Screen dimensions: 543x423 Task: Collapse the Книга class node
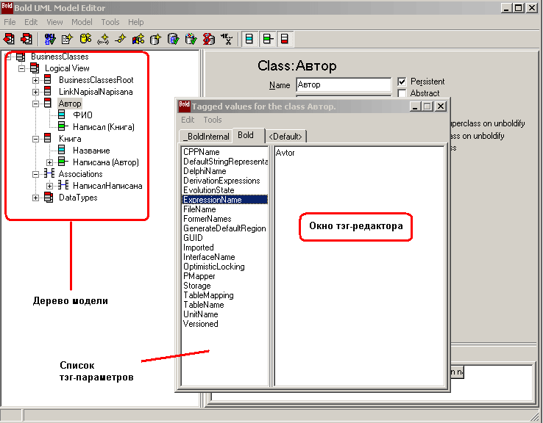(35, 139)
